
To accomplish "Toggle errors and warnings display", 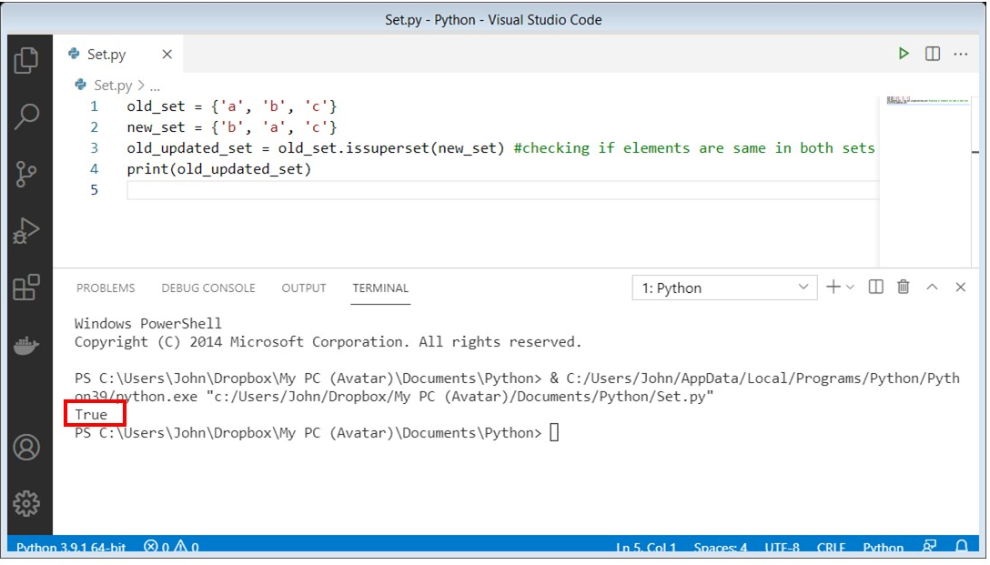I will pyautogui.click(x=176, y=547).
